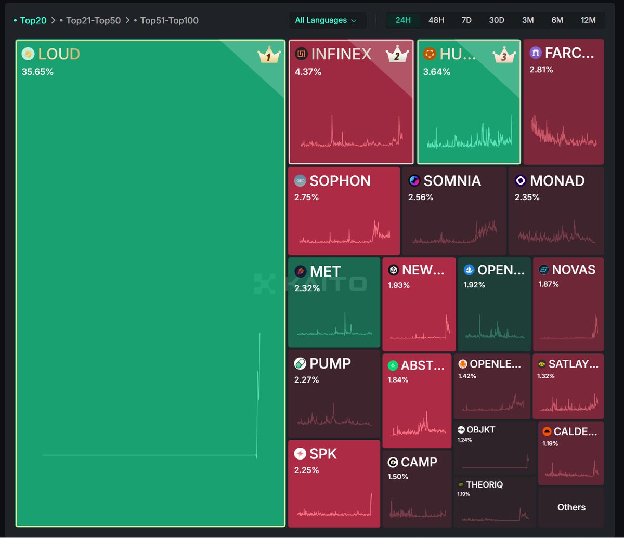Open the Others treemap tile
This screenshot has height=538, width=624.
click(x=571, y=507)
